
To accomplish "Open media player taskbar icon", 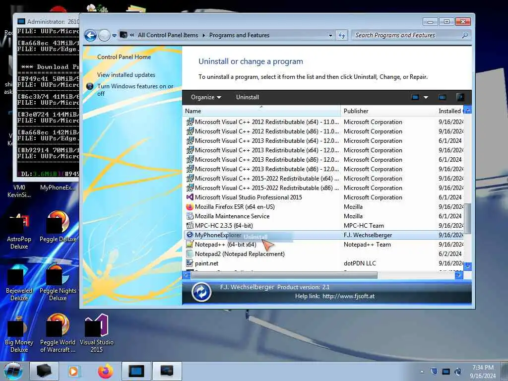I will point(73,371).
